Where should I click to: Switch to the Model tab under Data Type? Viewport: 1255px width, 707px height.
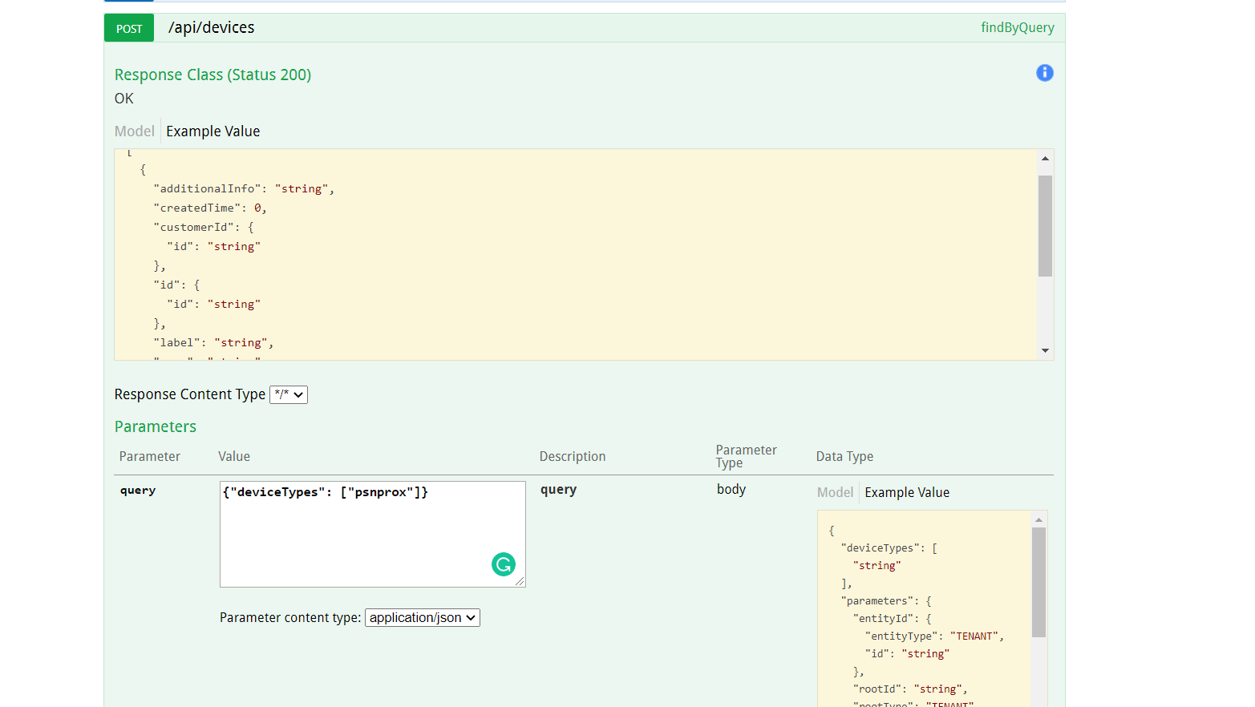pos(835,492)
